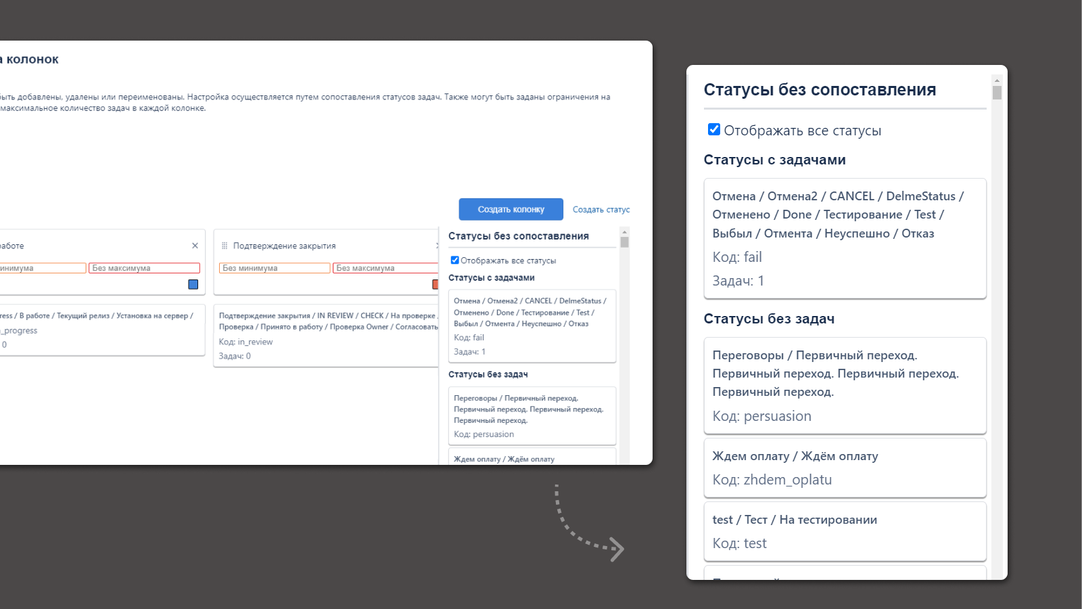Click the in_progress status card in В работе column
This screenshot has height=609, width=1082.
coord(102,330)
